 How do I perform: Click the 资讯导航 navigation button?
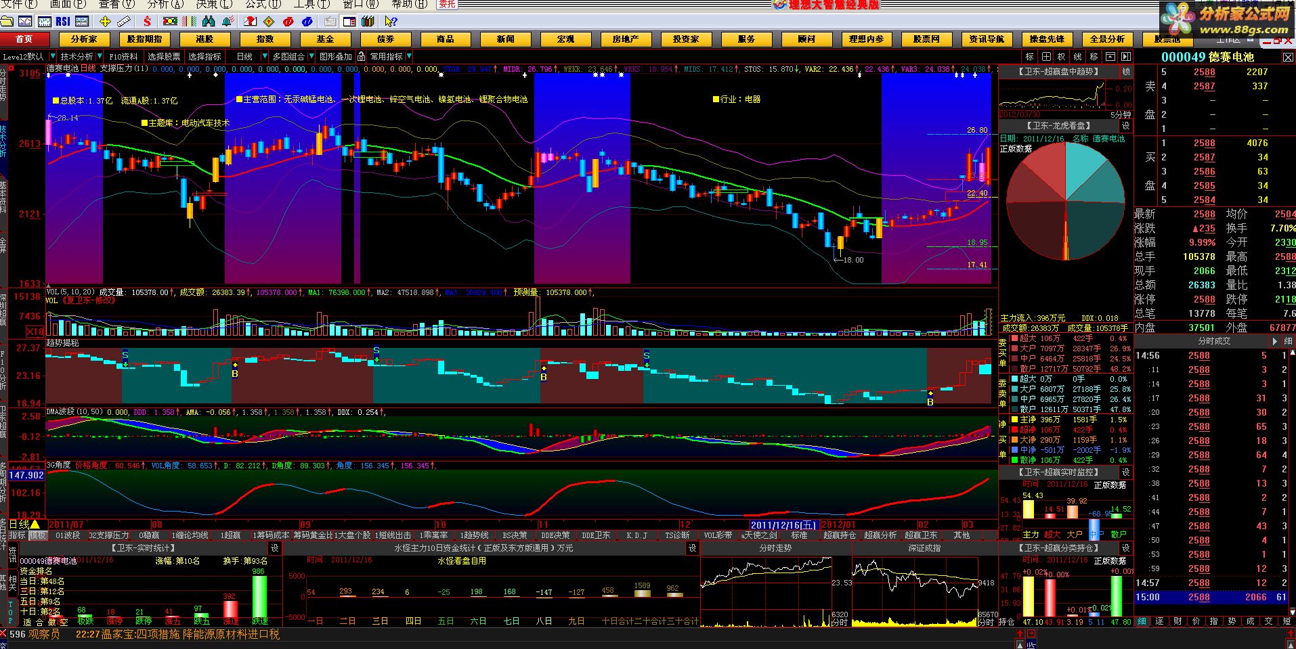(987, 39)
